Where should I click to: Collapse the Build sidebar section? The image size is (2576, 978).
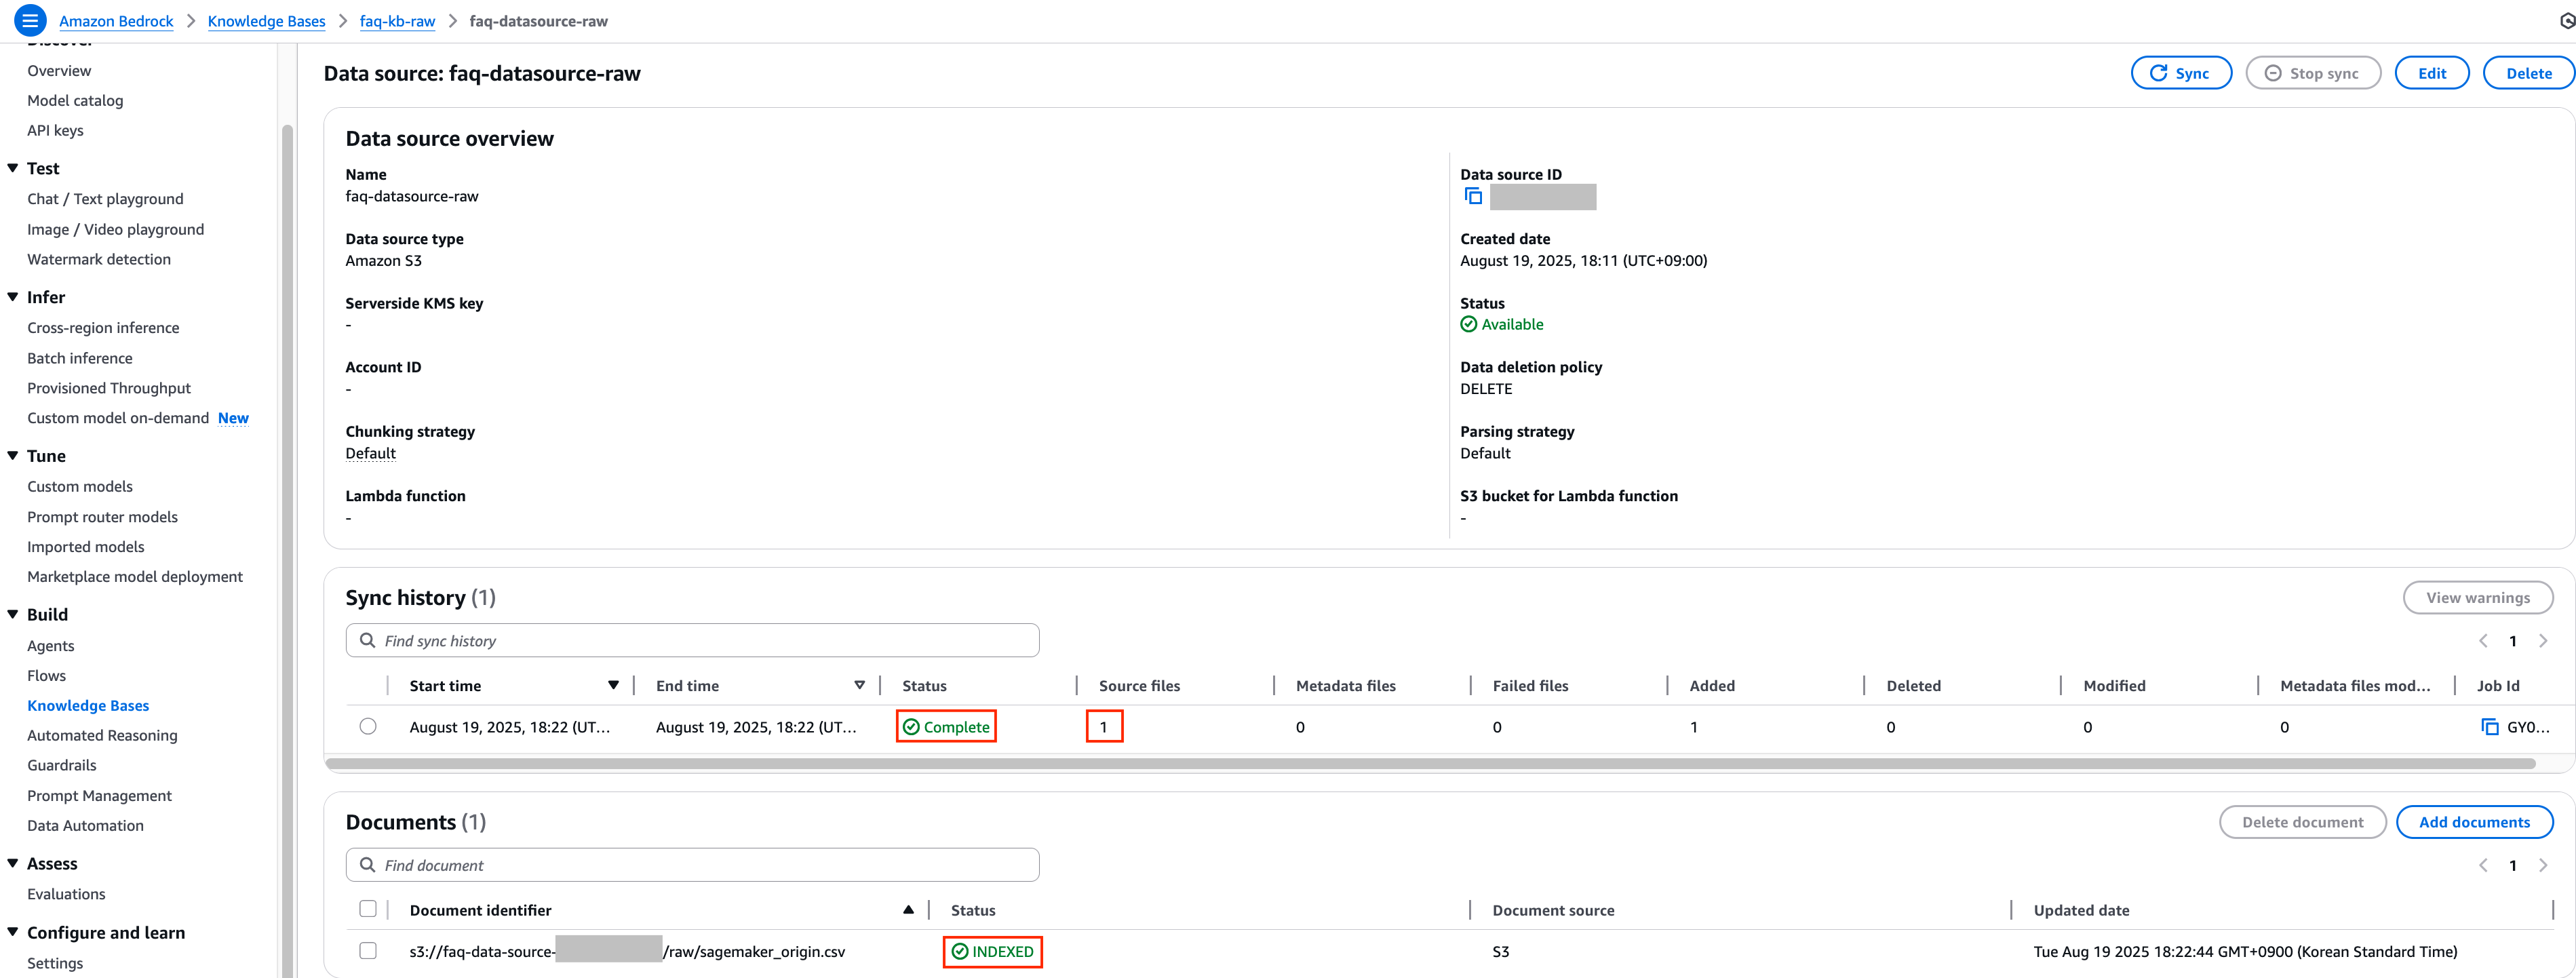(13, 614)
